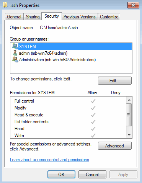142x183 pixels.
Task: Confirm with the OK button
Action: click(x=61, y=175)
